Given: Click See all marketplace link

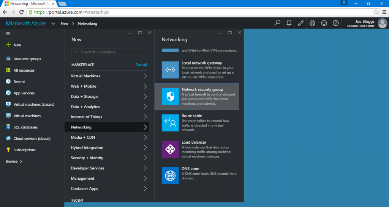Looking at the screenshot, I should point(141,65).
